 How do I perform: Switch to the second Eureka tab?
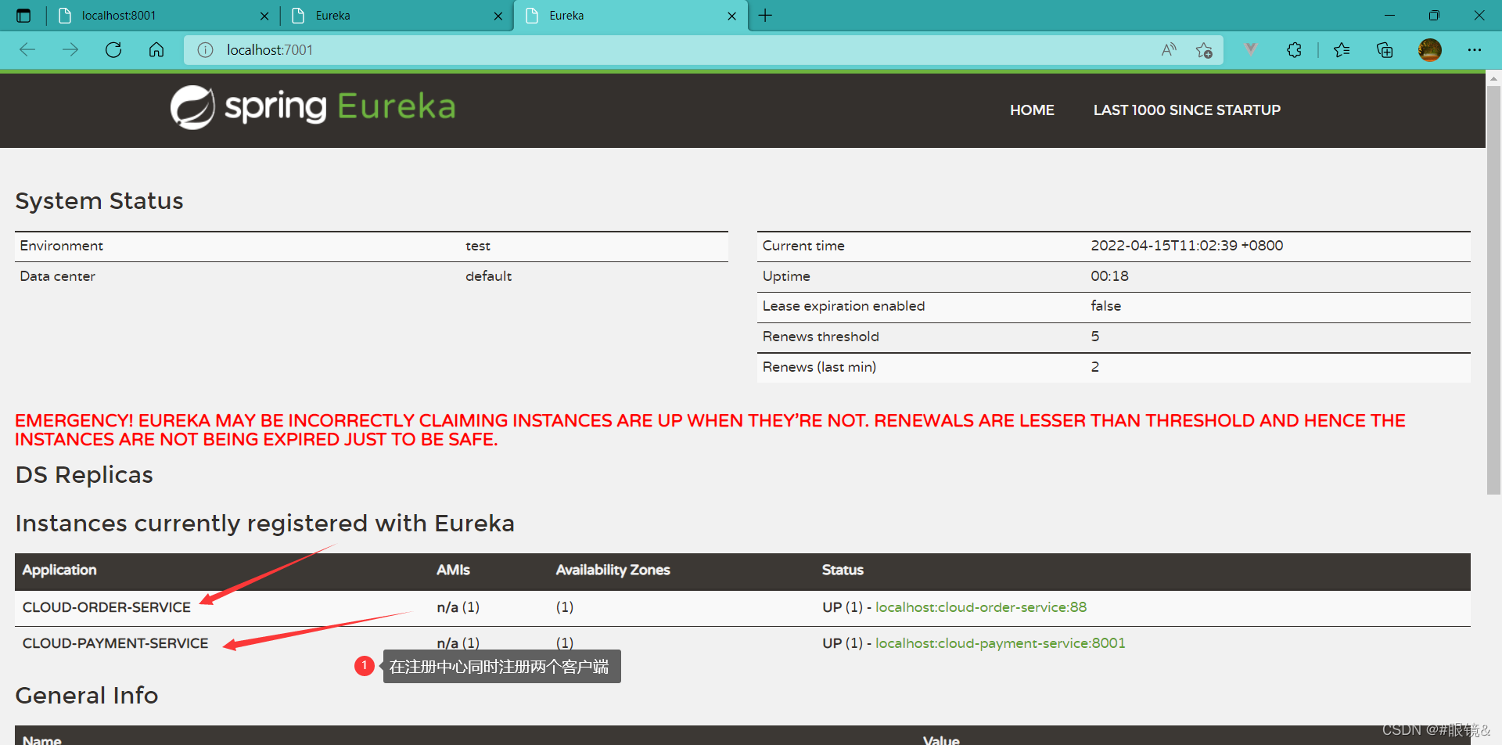coord(631,16)
